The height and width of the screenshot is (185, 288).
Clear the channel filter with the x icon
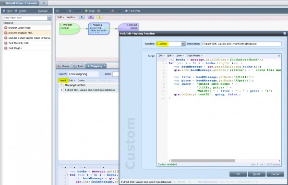pyautogui.click(x=49, y=18)
